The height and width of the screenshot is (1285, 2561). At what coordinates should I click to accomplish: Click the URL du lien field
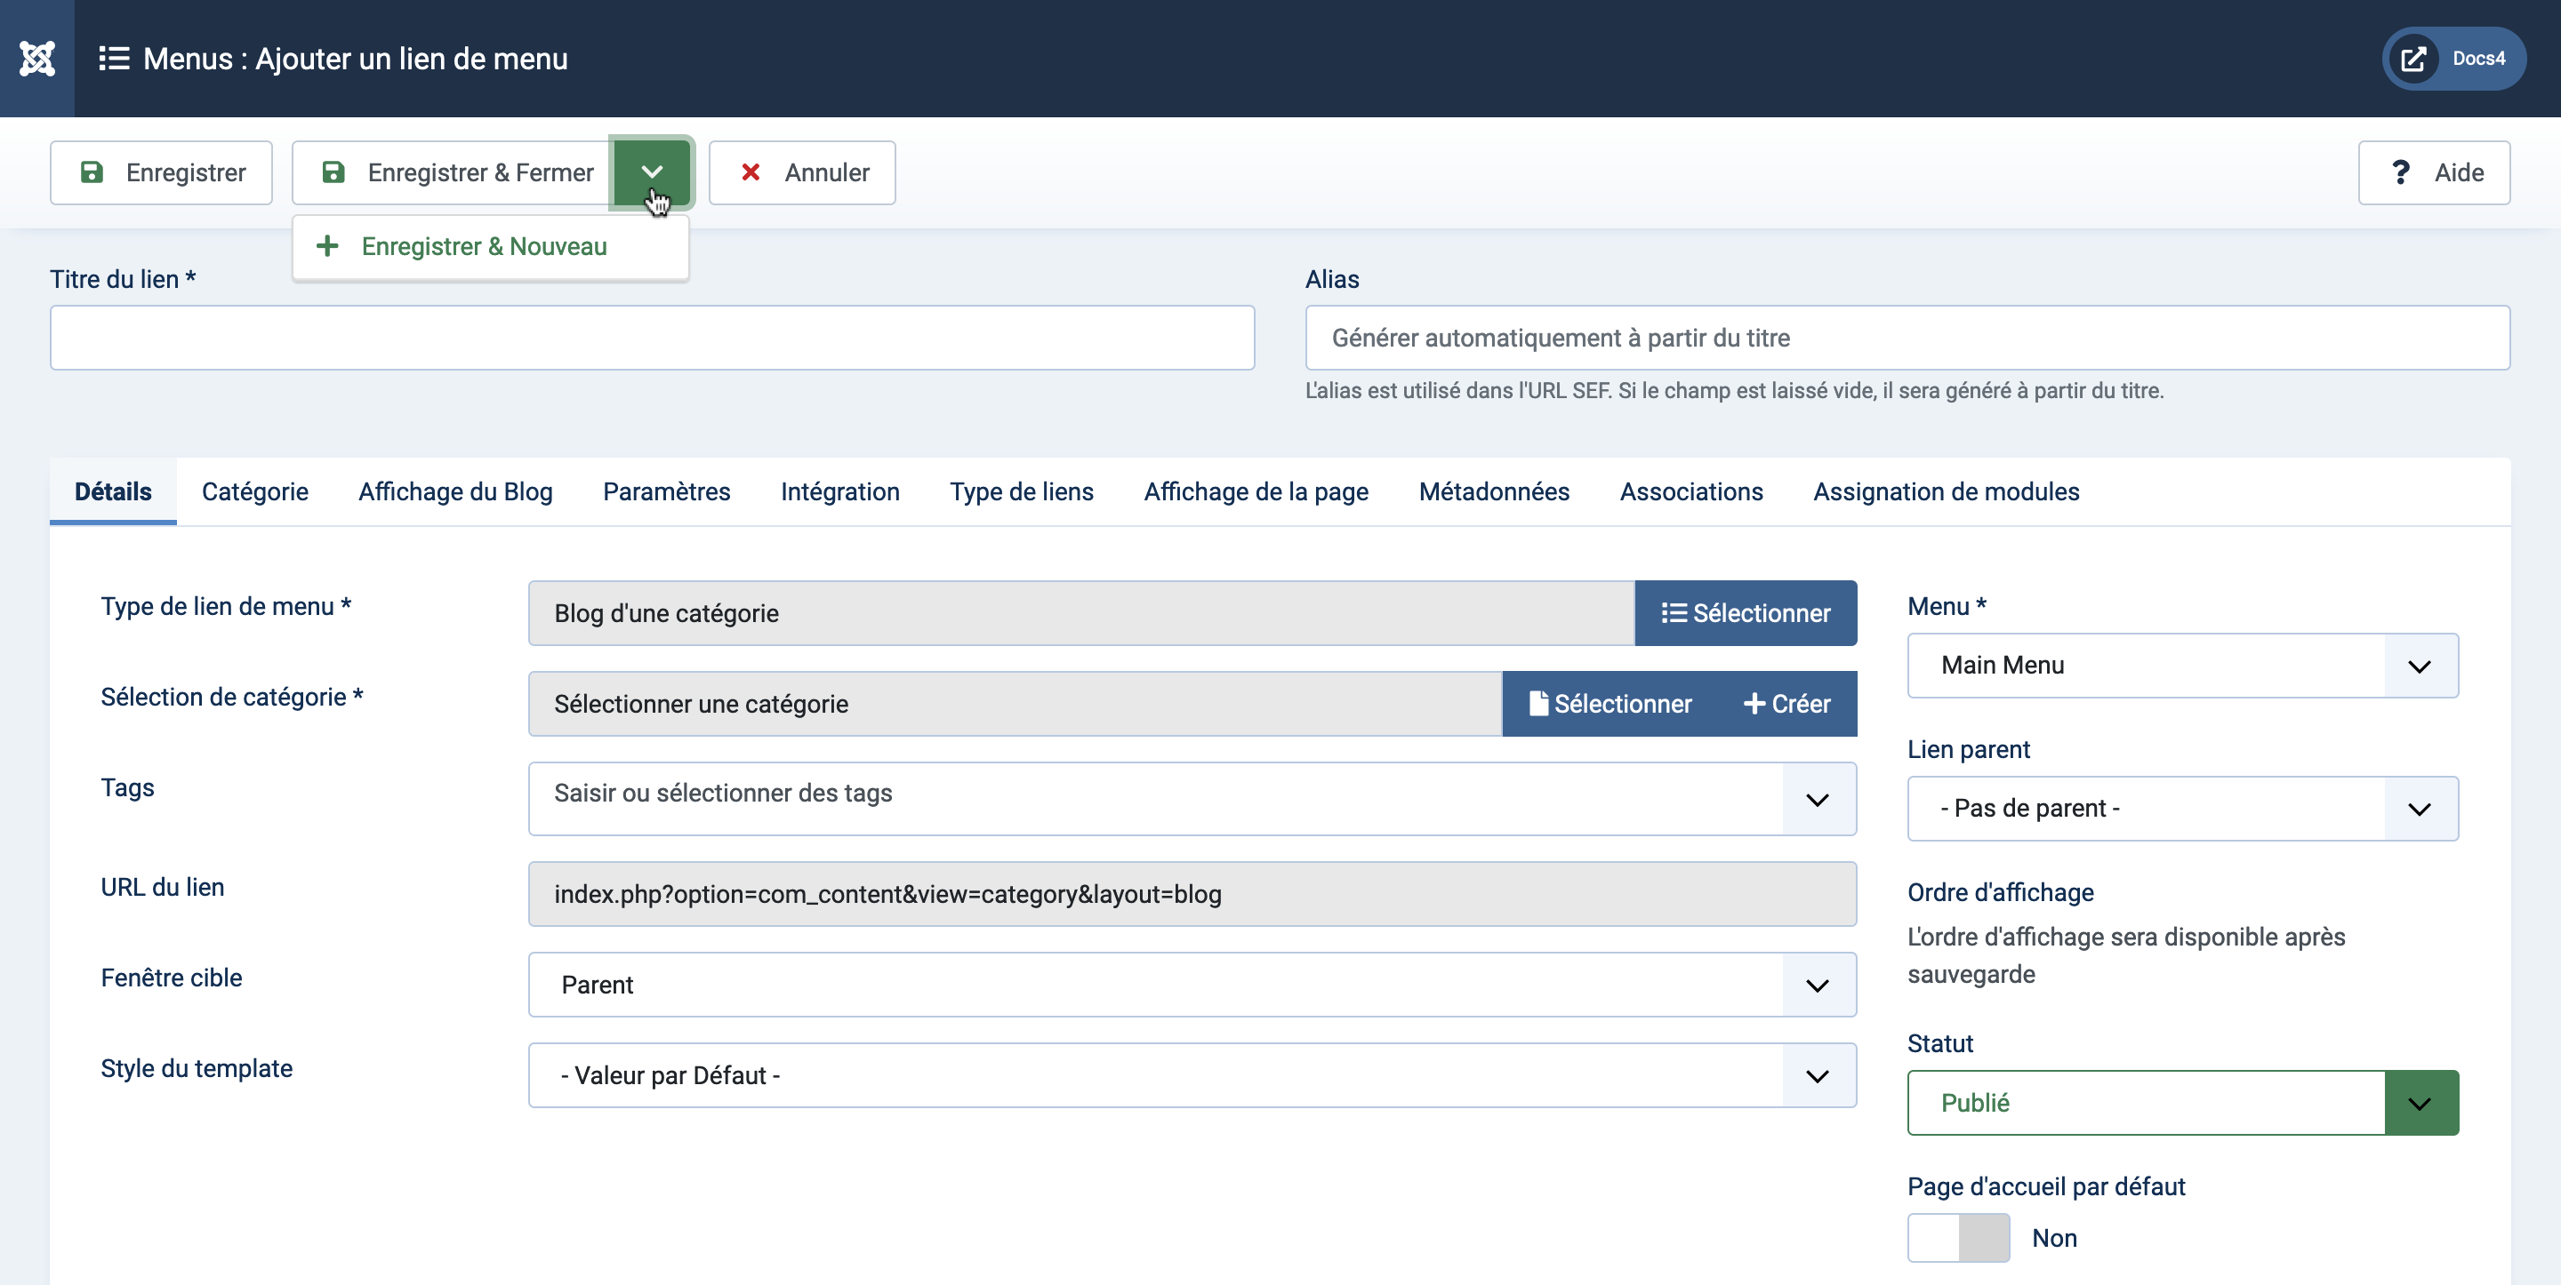(1192, 894)
